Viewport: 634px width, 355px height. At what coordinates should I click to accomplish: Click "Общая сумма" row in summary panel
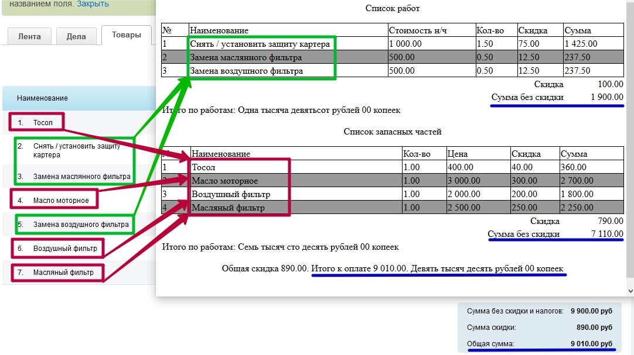(x=539, y=343)
